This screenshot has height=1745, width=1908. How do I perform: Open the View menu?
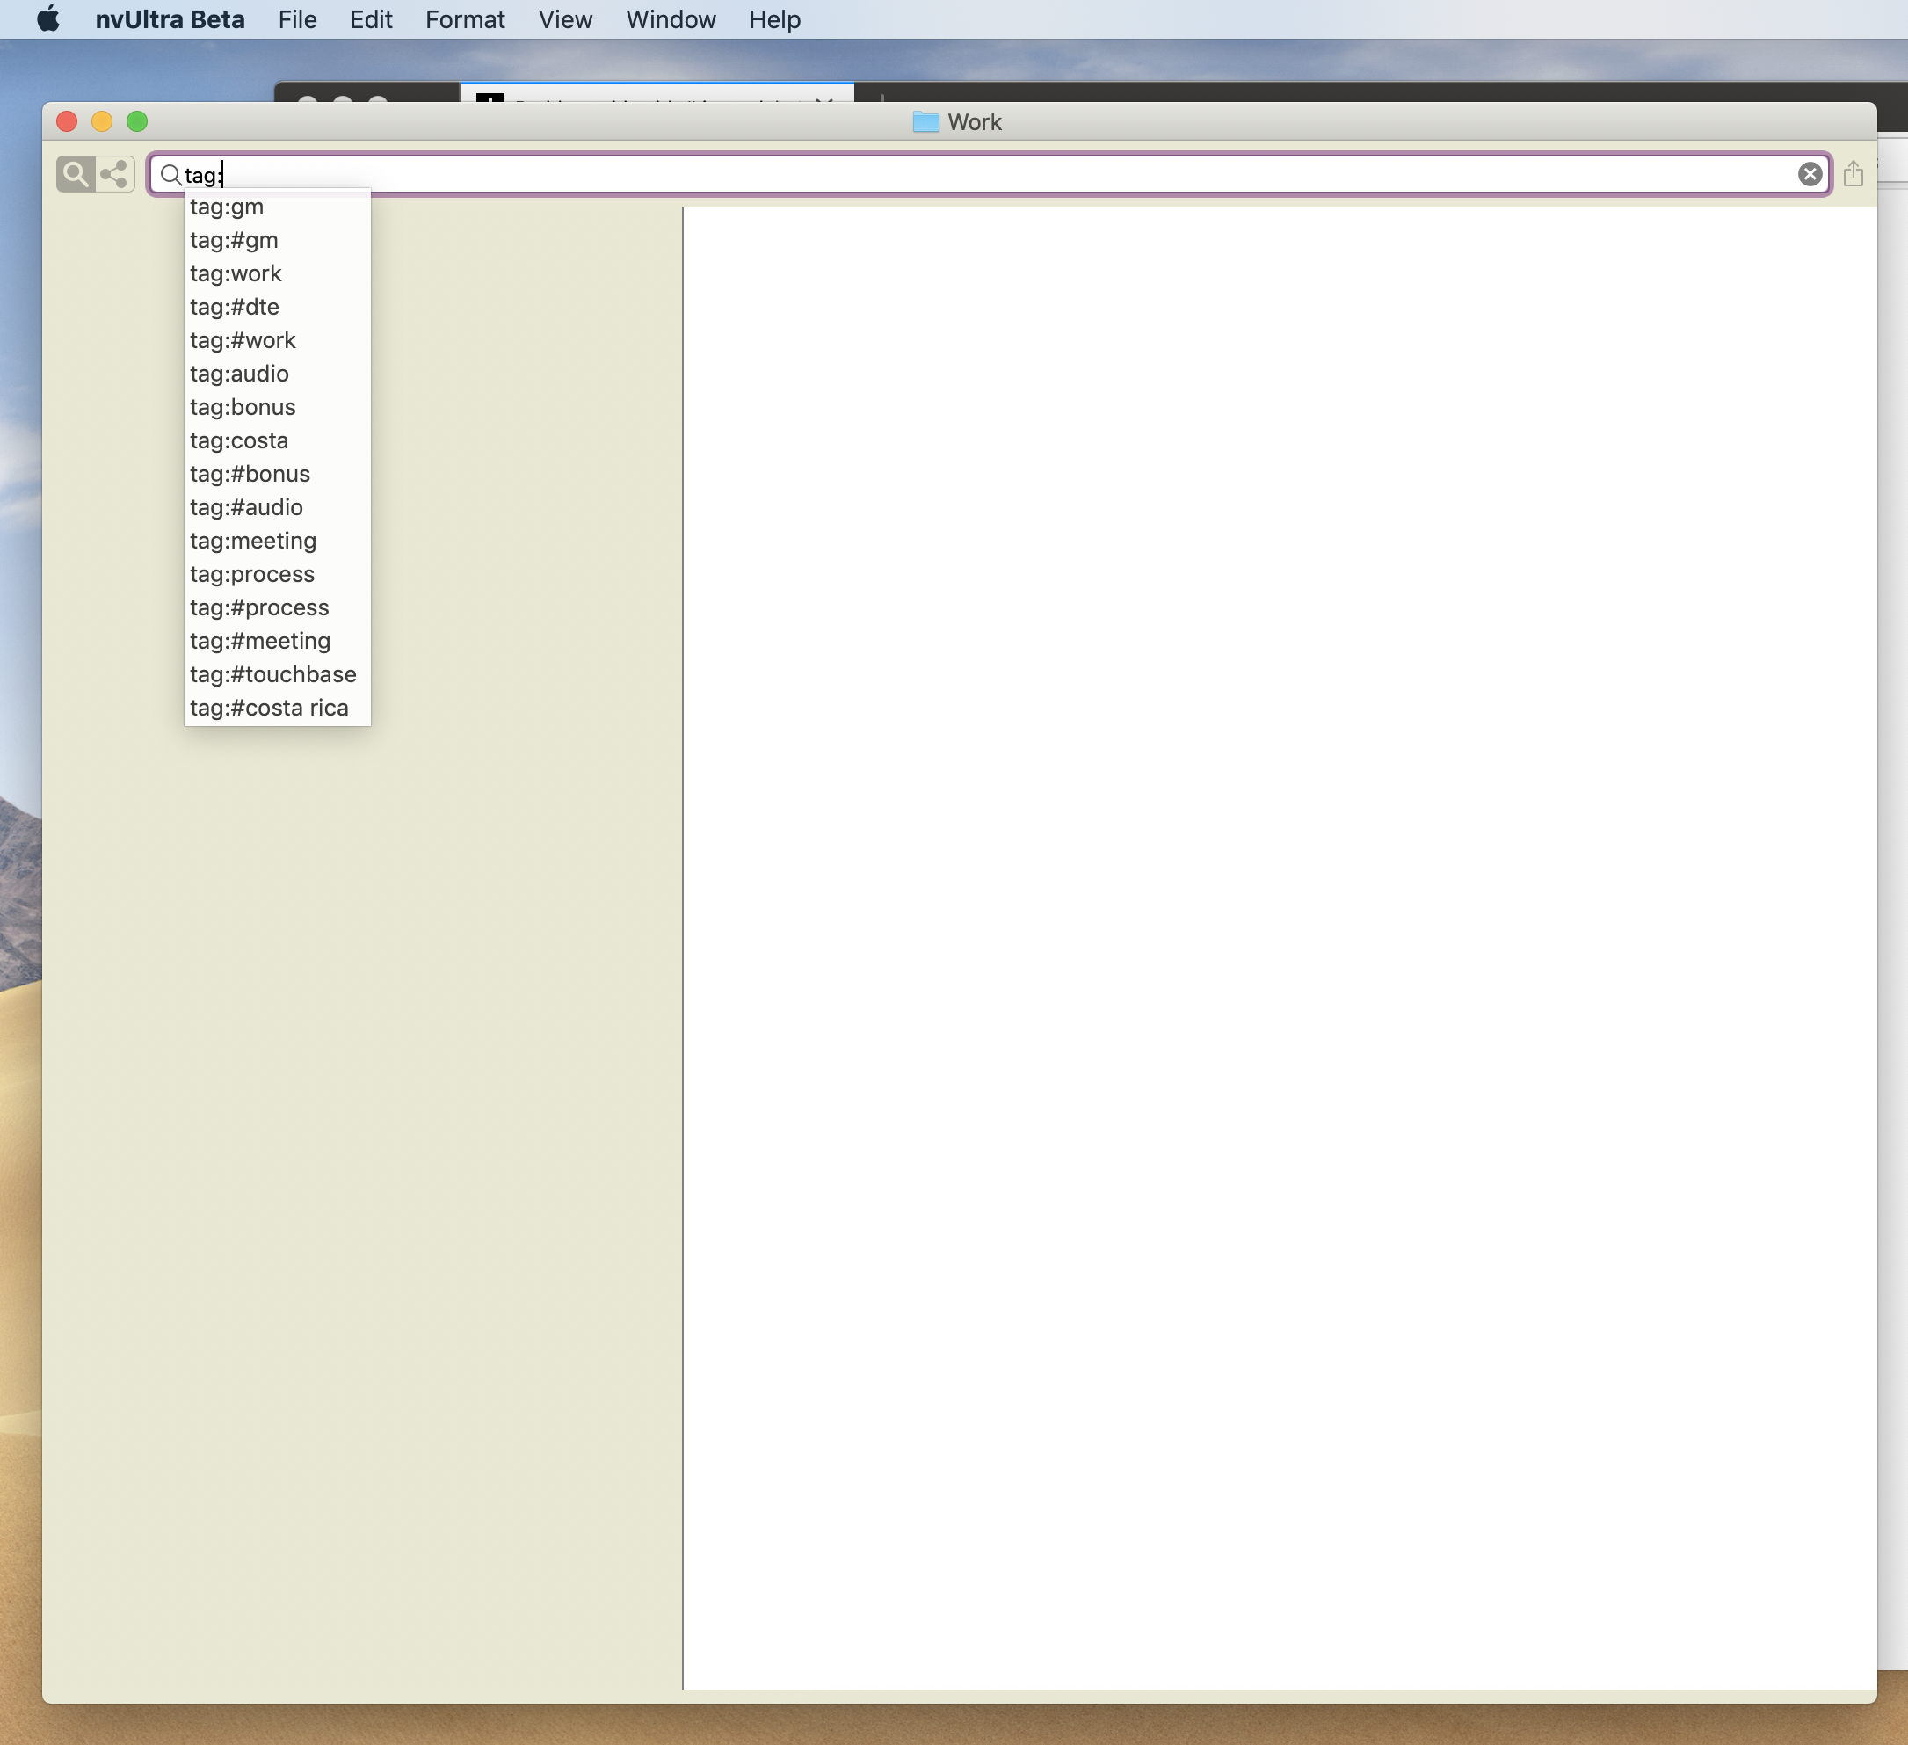point(565,19)
